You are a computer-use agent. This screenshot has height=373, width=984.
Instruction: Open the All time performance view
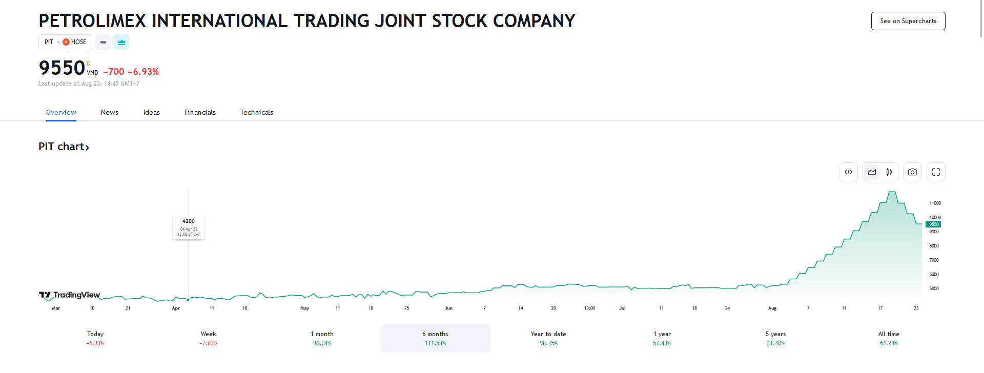pyautogui.click(x=888, y=338)
